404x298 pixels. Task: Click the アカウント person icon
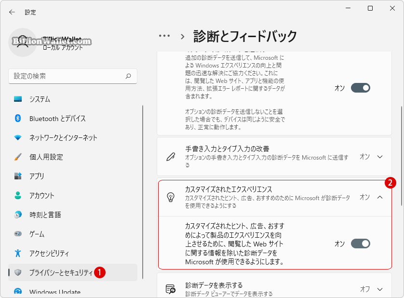18,195
